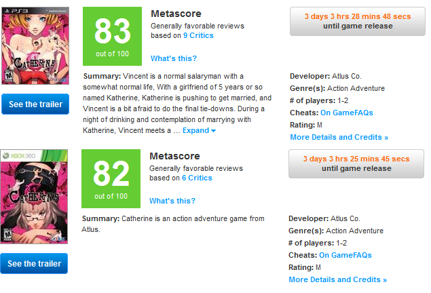This screenshot has width=431, height=293.
Task: Click the Metascore heading for PS3 version
Action: (176, 14)
